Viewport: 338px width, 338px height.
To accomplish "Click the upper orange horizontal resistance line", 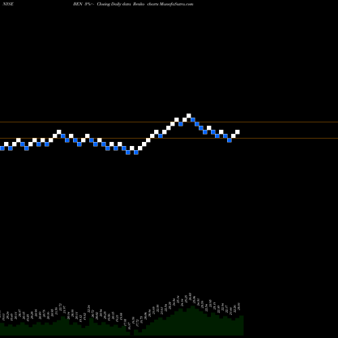I will tap(169, 122).
